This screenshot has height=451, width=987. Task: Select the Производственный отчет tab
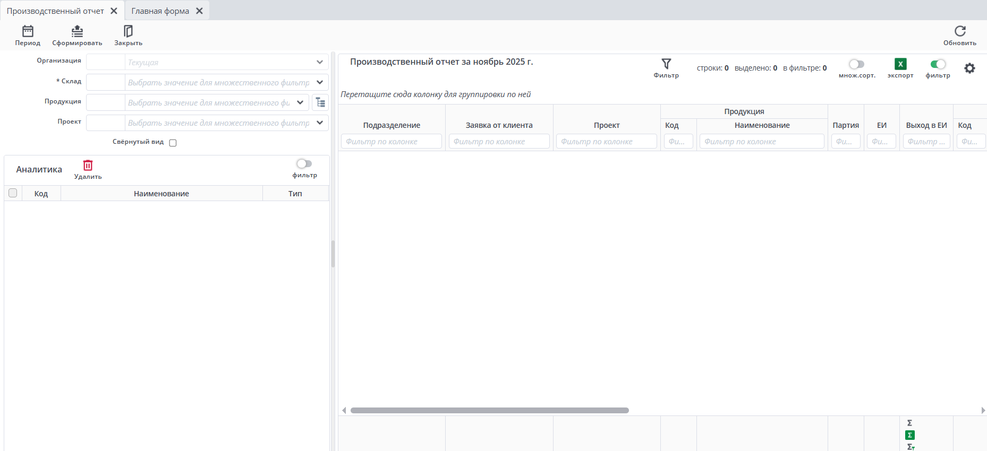tap(55, 11)
